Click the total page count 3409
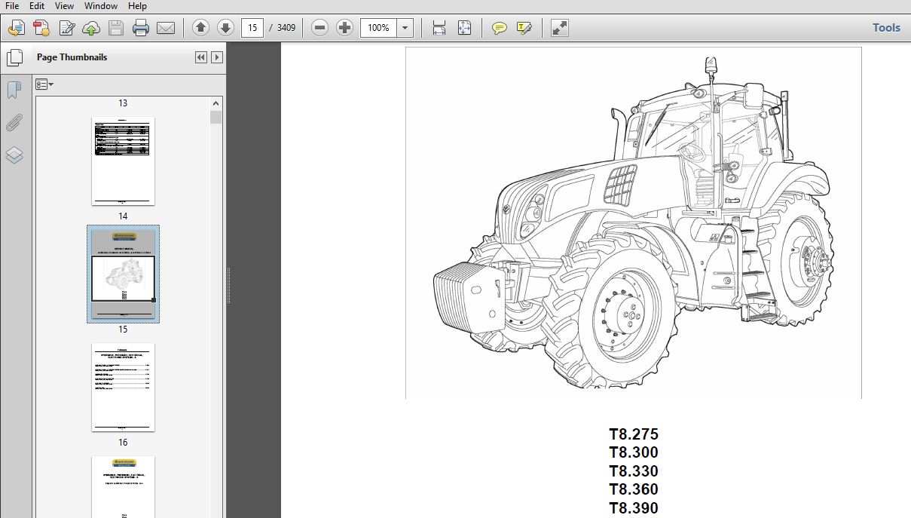This screenshot has width=911, height=518. 286,28
